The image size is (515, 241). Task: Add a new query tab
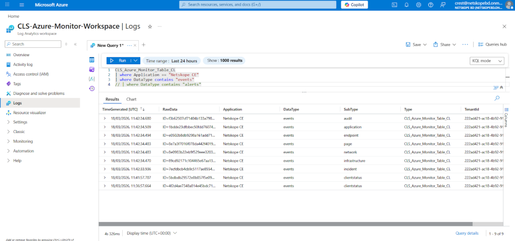tap(143, 45)
